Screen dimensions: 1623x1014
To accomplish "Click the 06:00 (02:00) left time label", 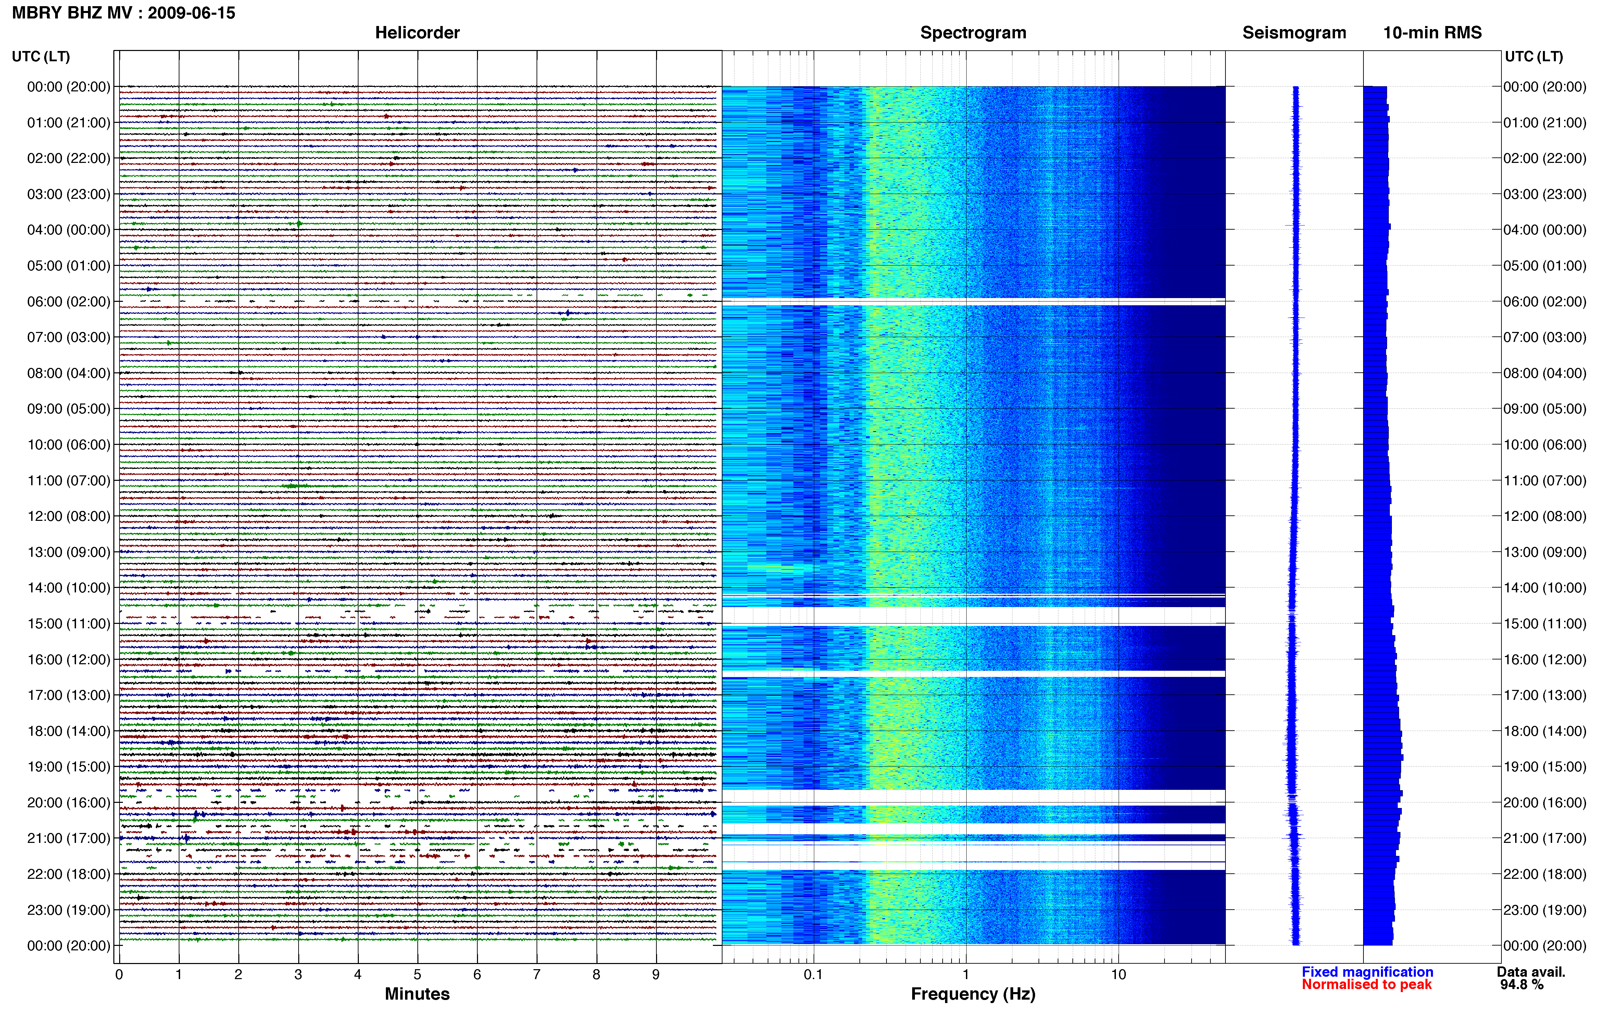I will point(68,302).
